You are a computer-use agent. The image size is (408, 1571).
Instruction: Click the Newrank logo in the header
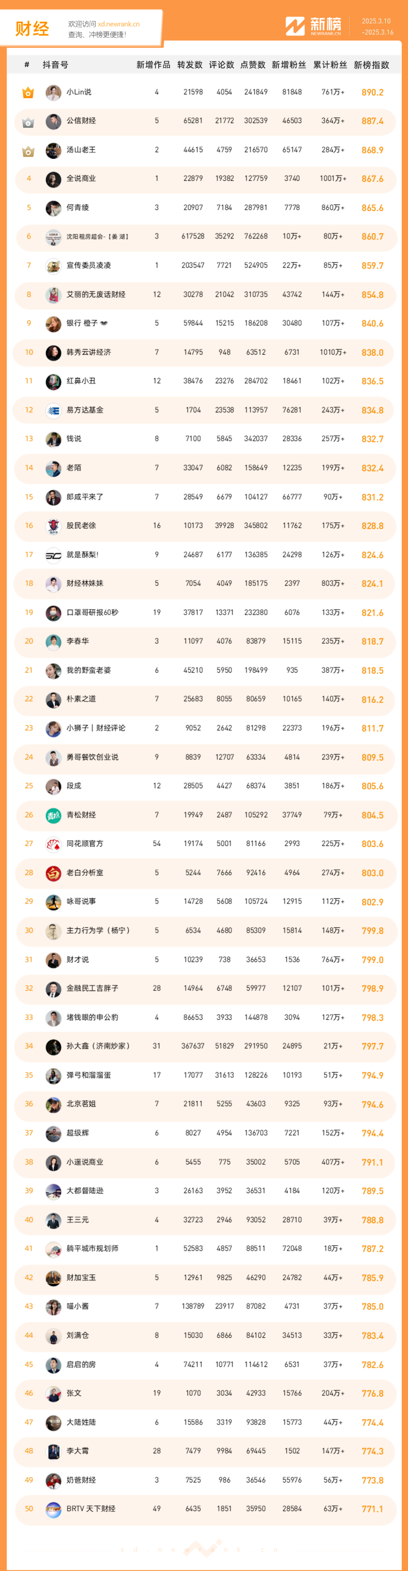(314, 26)
